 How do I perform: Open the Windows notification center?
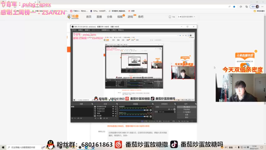[262, 147]
